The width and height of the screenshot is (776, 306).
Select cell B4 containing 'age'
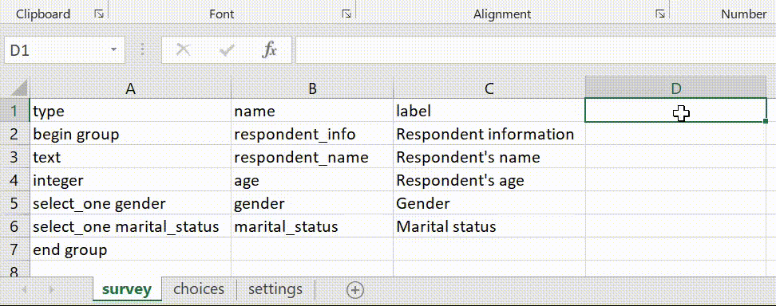point(312,180)
